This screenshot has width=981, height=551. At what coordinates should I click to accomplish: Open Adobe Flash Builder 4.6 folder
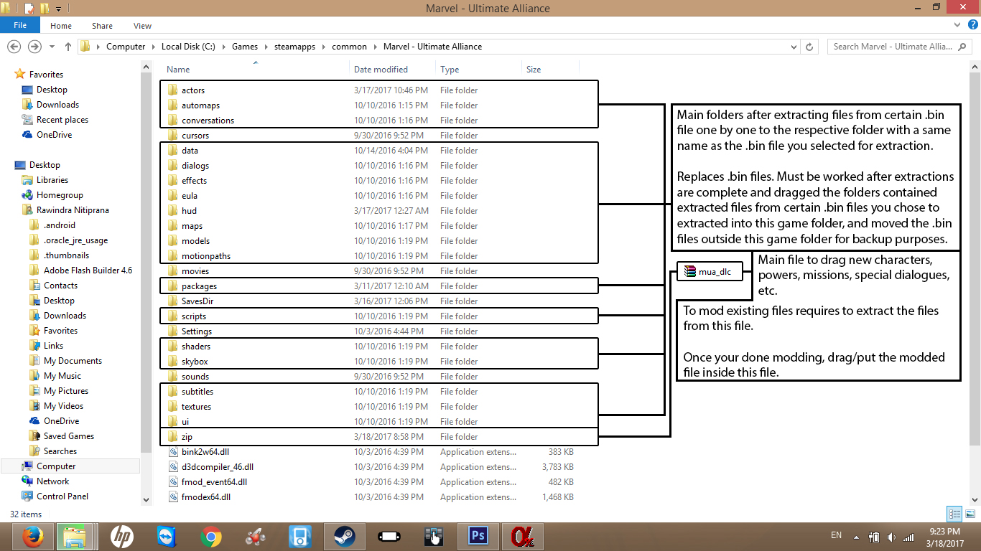[88, 270]
